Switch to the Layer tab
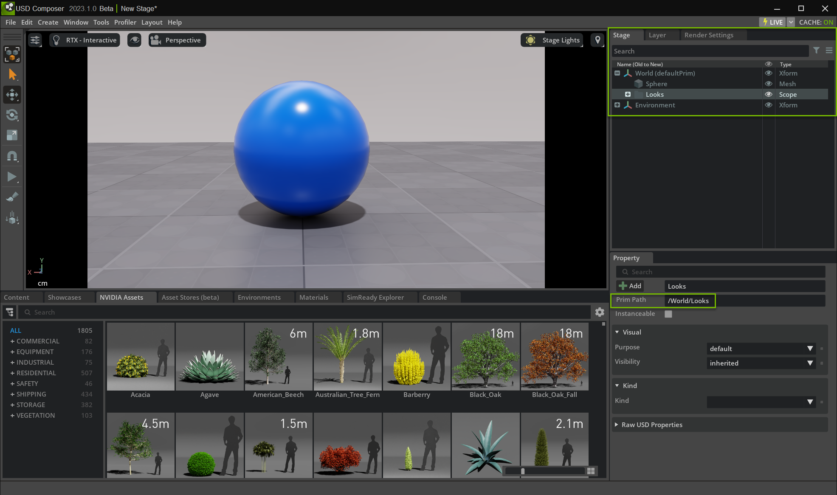This screenshot has height=495, width=837. (657, 35)
